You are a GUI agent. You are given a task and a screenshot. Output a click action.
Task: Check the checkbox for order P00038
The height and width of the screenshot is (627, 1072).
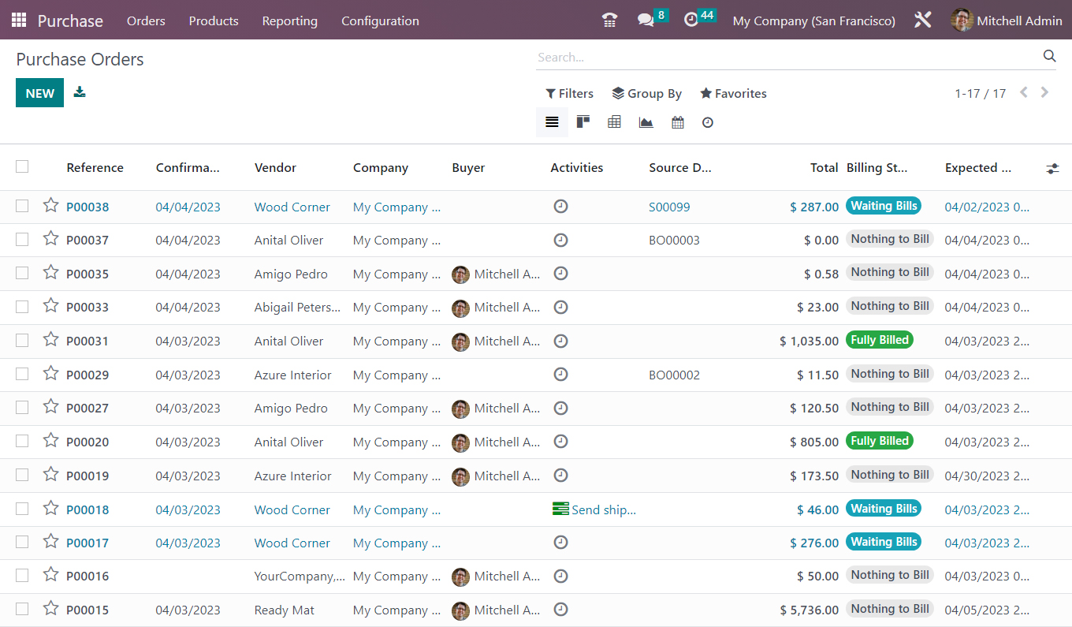point(22,206)
